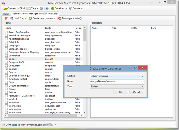Click the Parameters Type column header
Image resolution: width=179 pixels, height=130 pixels.
pyautogui.click(x=120, y=28)
